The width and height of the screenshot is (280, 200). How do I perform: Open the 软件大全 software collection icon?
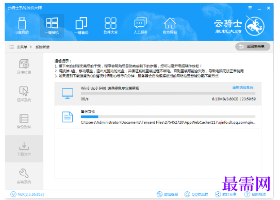(x=110, y=26)
